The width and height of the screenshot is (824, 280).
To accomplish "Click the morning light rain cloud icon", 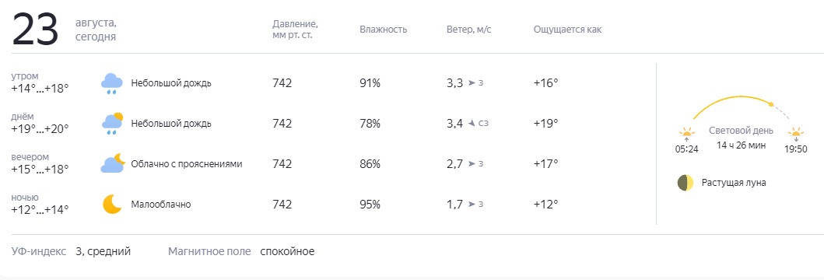I will click(111, 83).
